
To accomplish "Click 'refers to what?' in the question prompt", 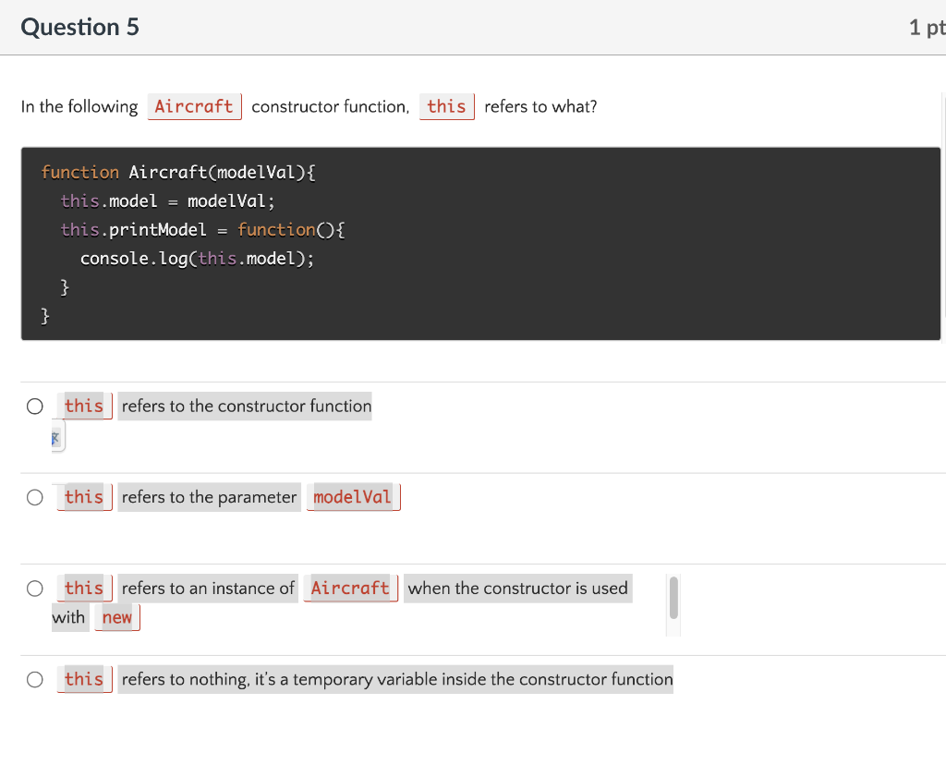I will tap(540, 107).
